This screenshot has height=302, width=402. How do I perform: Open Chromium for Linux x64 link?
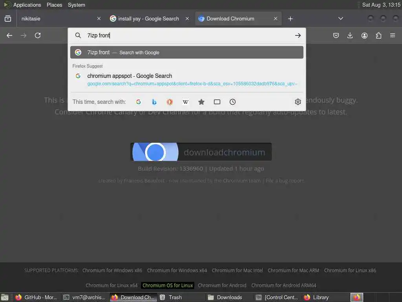[111, 285]
